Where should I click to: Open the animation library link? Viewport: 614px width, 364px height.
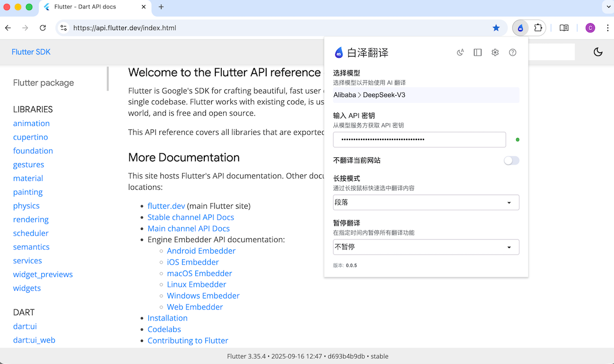coord(31,124)
